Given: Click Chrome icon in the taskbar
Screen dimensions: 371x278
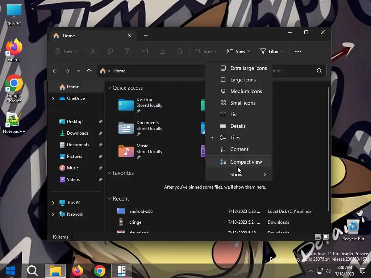Looking at the screenshot, I should click(100, 271).
